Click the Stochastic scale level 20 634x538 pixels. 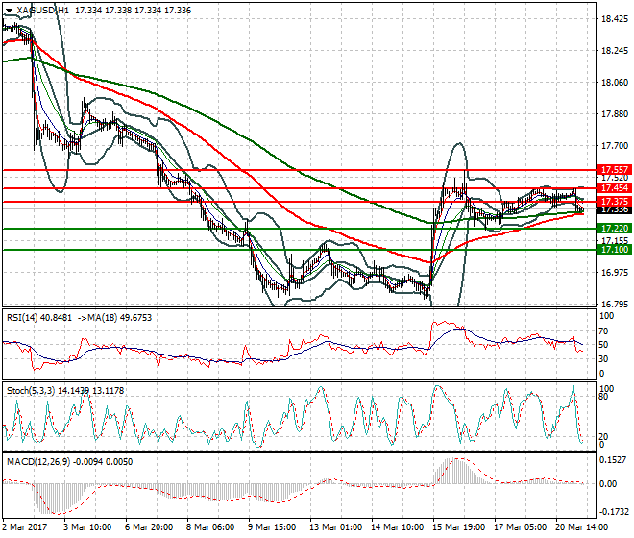(603, 436)
